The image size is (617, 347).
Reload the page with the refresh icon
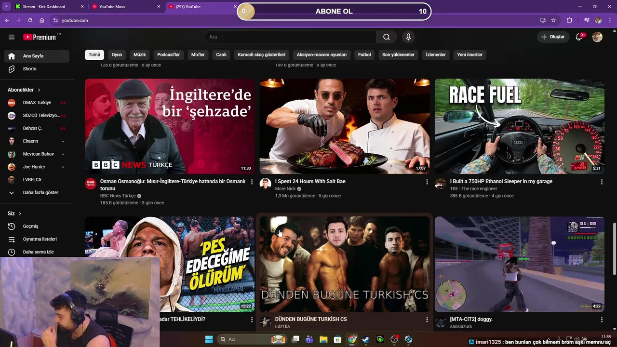tap(30, 20)
